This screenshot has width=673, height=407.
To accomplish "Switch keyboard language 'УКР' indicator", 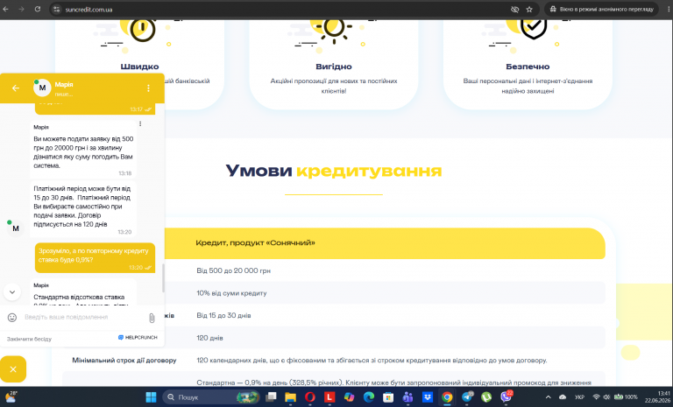I will pyautogui.click(x=579, y=397).
